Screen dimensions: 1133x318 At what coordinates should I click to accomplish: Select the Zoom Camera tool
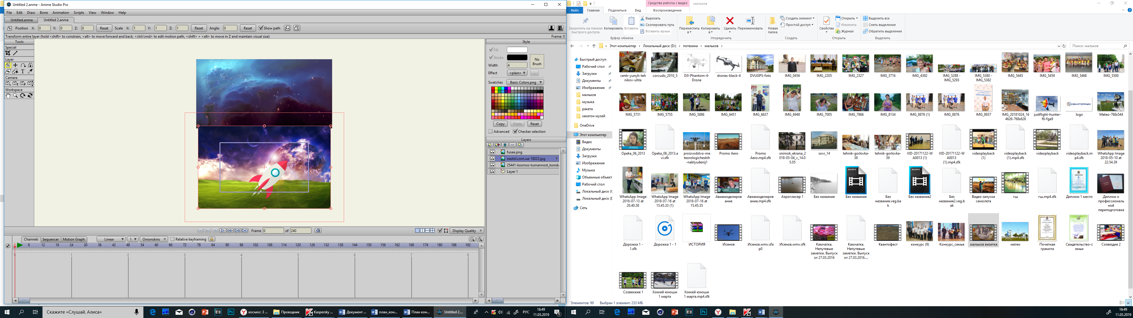[15, 83]
